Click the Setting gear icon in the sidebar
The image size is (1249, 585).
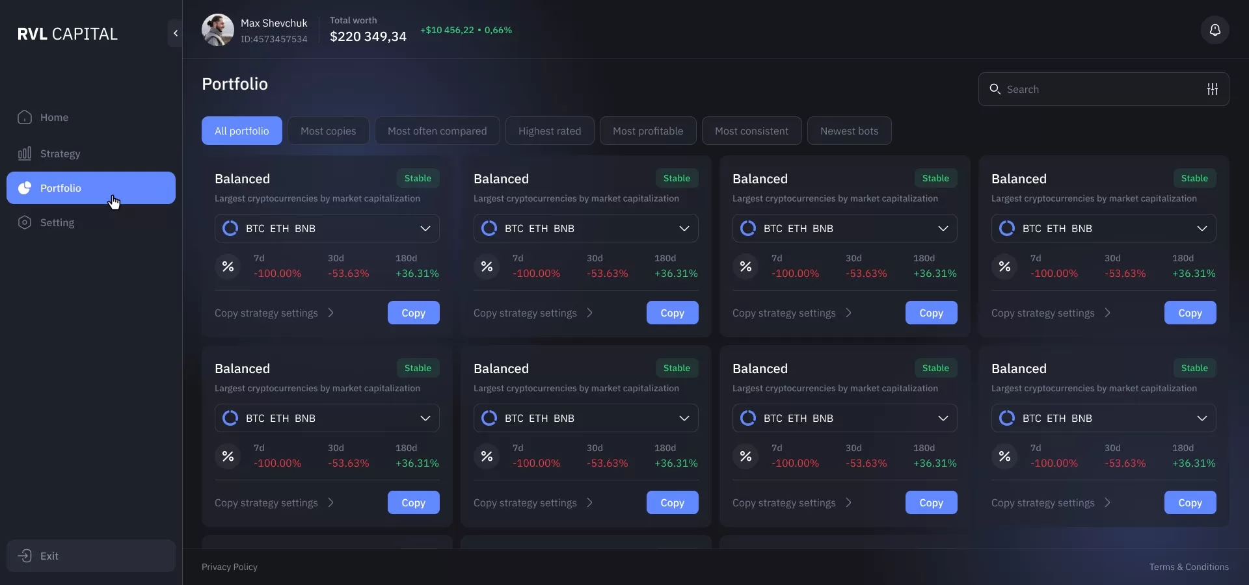[x=25, y=223]
